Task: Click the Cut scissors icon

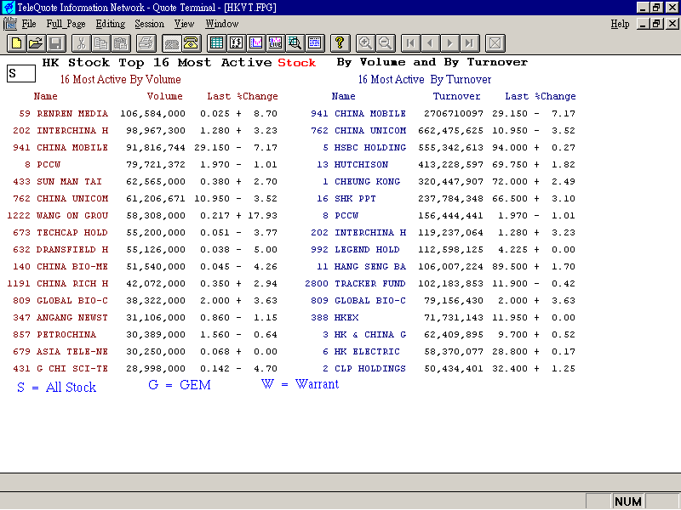Action: pos(81,43)
